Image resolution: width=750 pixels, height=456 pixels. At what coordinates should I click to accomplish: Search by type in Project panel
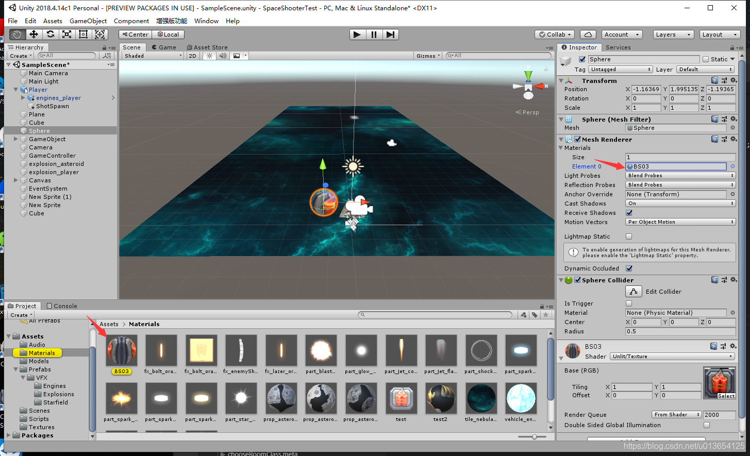(x=524, y=315)
